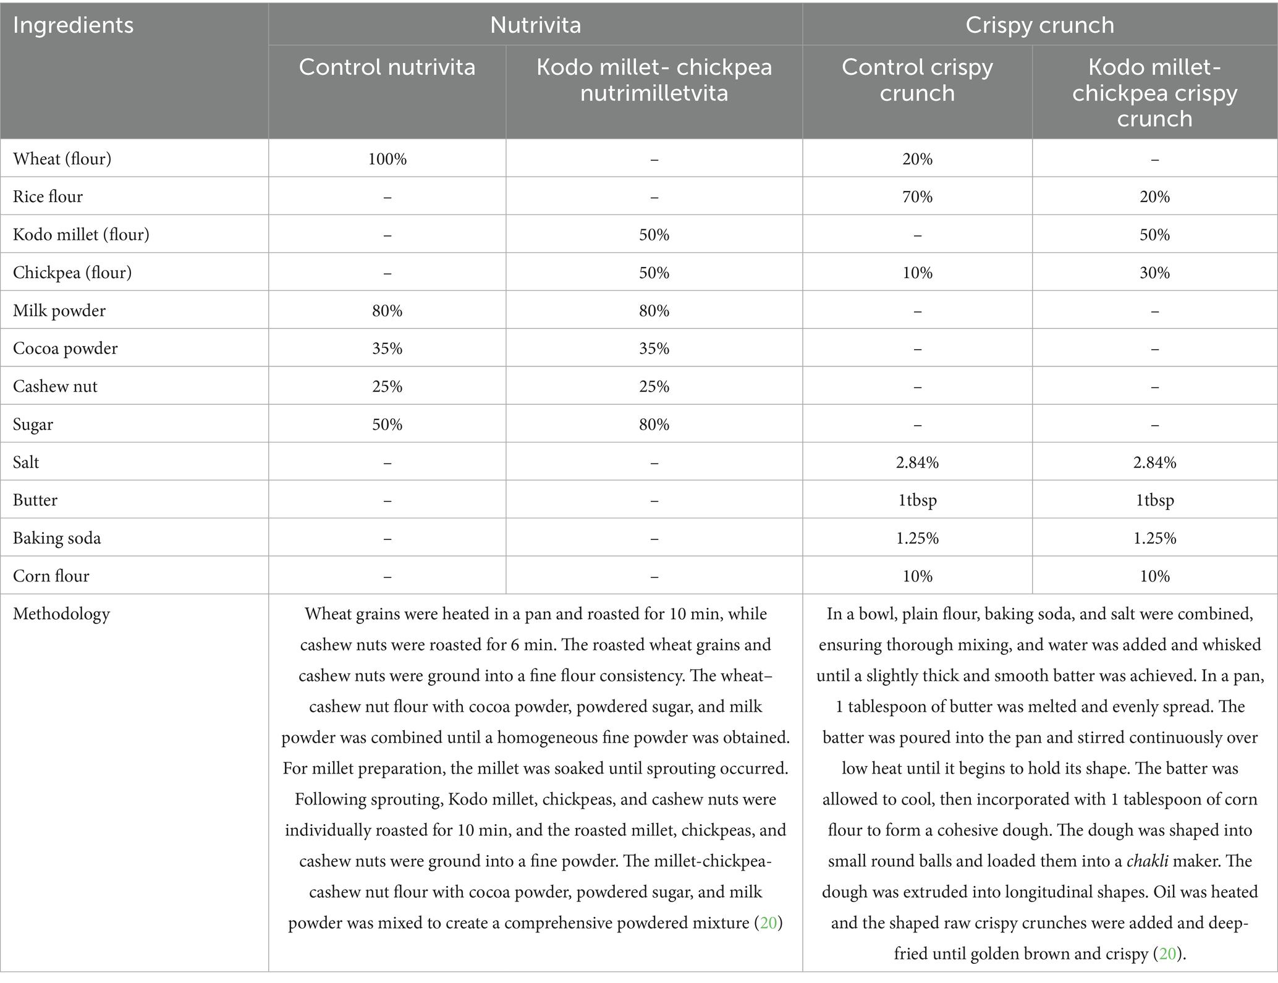The height and width of the screenshot is (983, 1278).
Task: Select the Milk powder row label
Action: [59, 310]
